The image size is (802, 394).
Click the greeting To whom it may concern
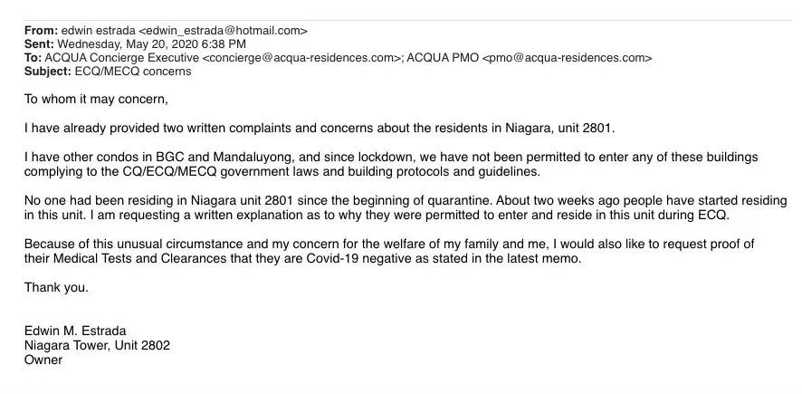pyautogui.click(x=96, y=100)
